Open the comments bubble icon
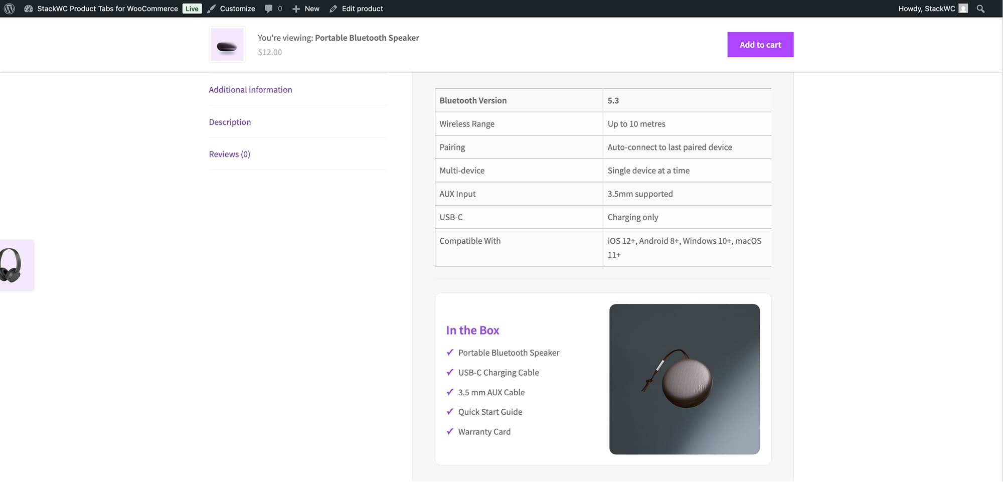 click(269, 9)
